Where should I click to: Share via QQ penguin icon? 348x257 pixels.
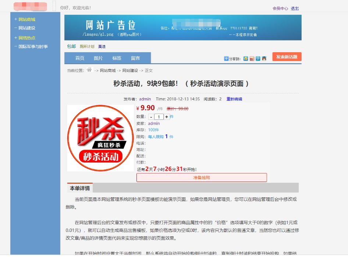coord(264,58)
